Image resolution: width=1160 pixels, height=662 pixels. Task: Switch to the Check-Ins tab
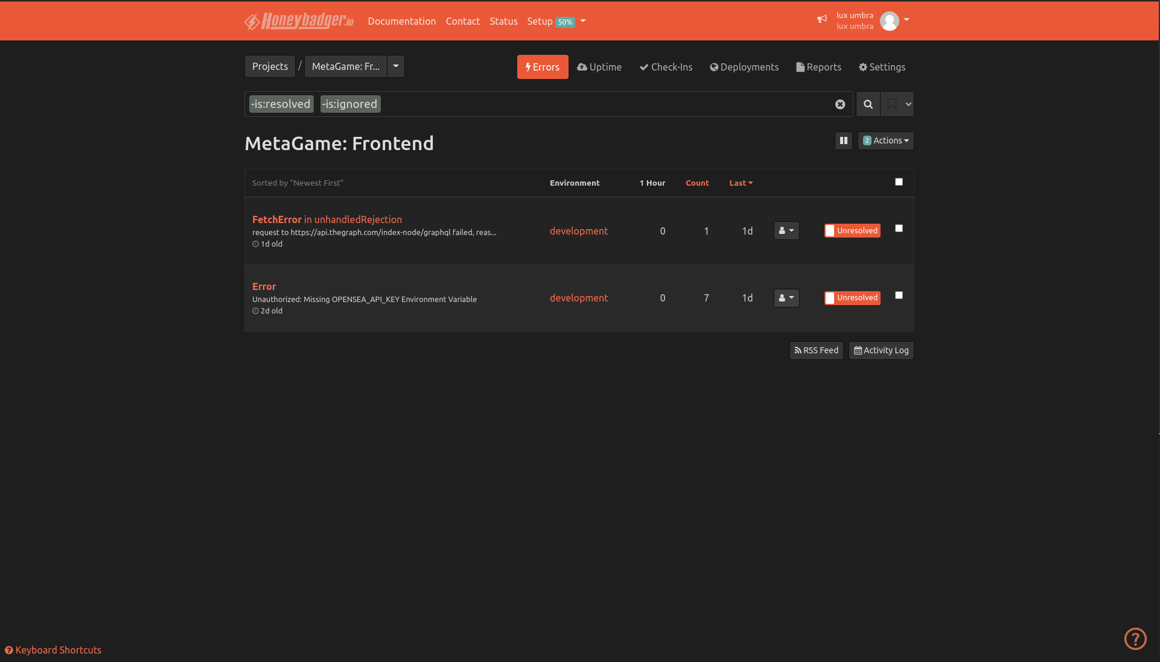coord(665,67)
